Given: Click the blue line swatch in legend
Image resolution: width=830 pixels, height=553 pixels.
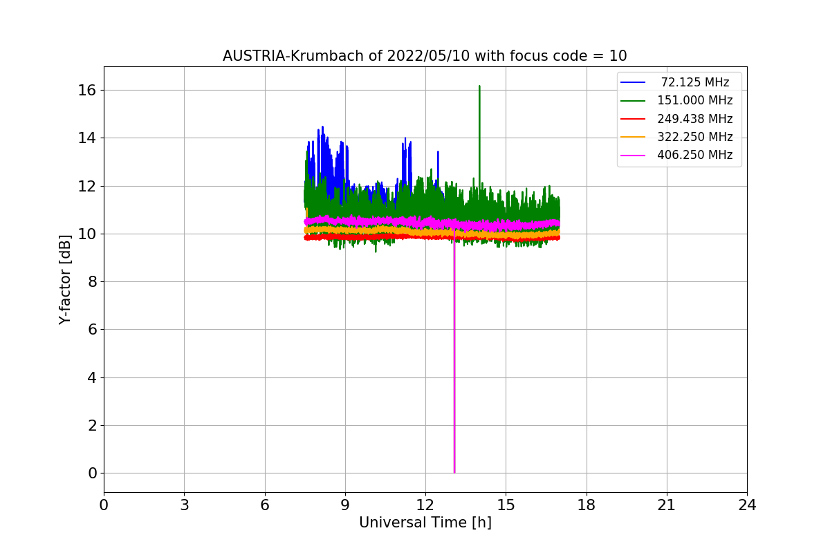Looking at the screenshot, I should [x=633, y=83].
